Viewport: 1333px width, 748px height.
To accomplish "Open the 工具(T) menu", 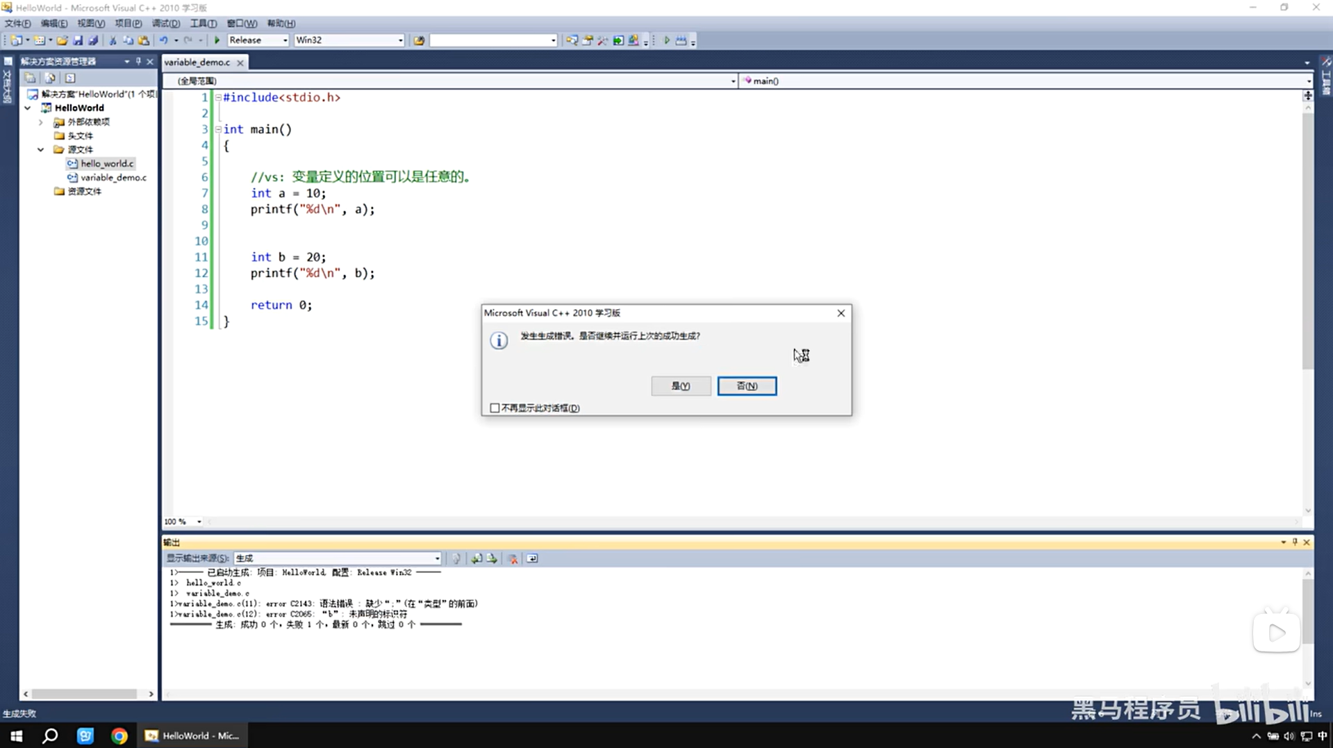I will (x=204, y=23).
